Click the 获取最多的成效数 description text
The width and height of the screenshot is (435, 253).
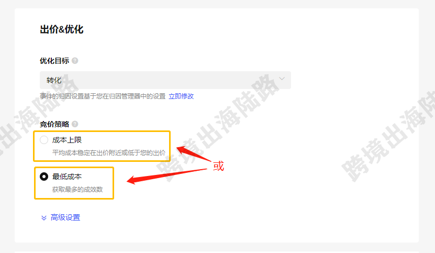(77, 190)
